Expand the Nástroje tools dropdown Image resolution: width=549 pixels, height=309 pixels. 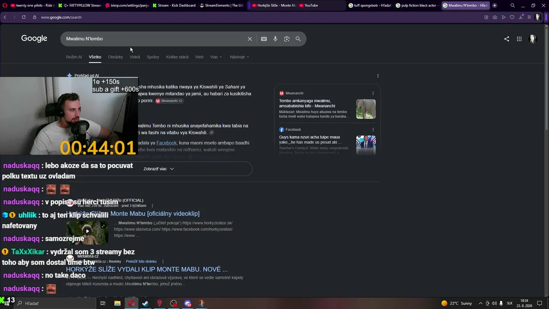pos(239,57)
